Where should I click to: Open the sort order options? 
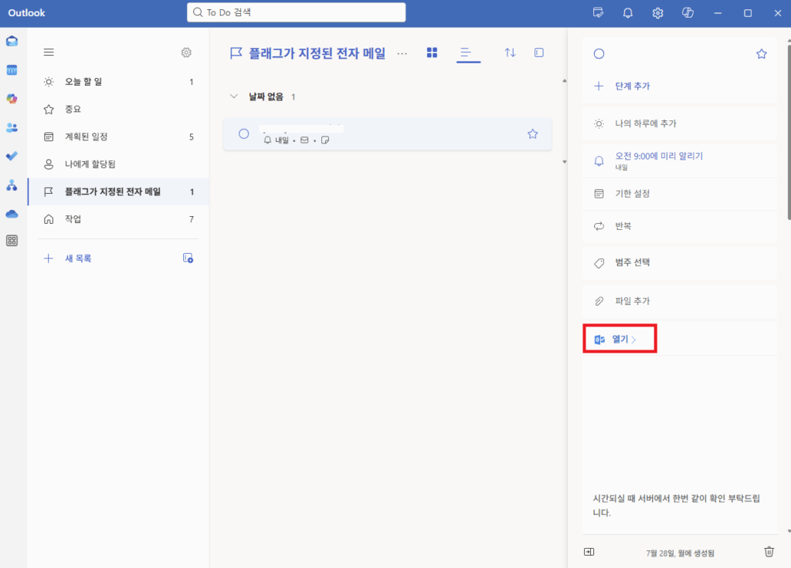[x=510, y=52]
